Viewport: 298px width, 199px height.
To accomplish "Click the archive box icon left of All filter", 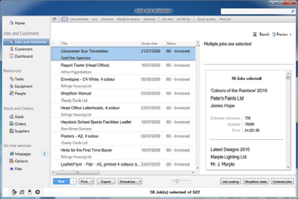I will (x=55, y=19).
